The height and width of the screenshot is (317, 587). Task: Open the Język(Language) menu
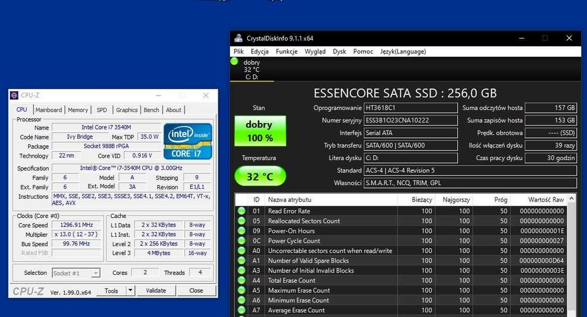403,52
